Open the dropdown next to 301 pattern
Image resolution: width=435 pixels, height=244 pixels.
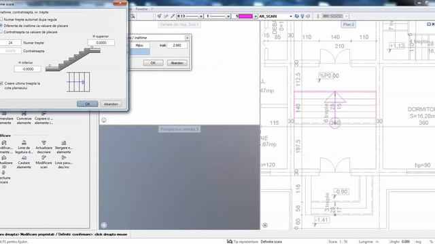[x=346, y=16]
